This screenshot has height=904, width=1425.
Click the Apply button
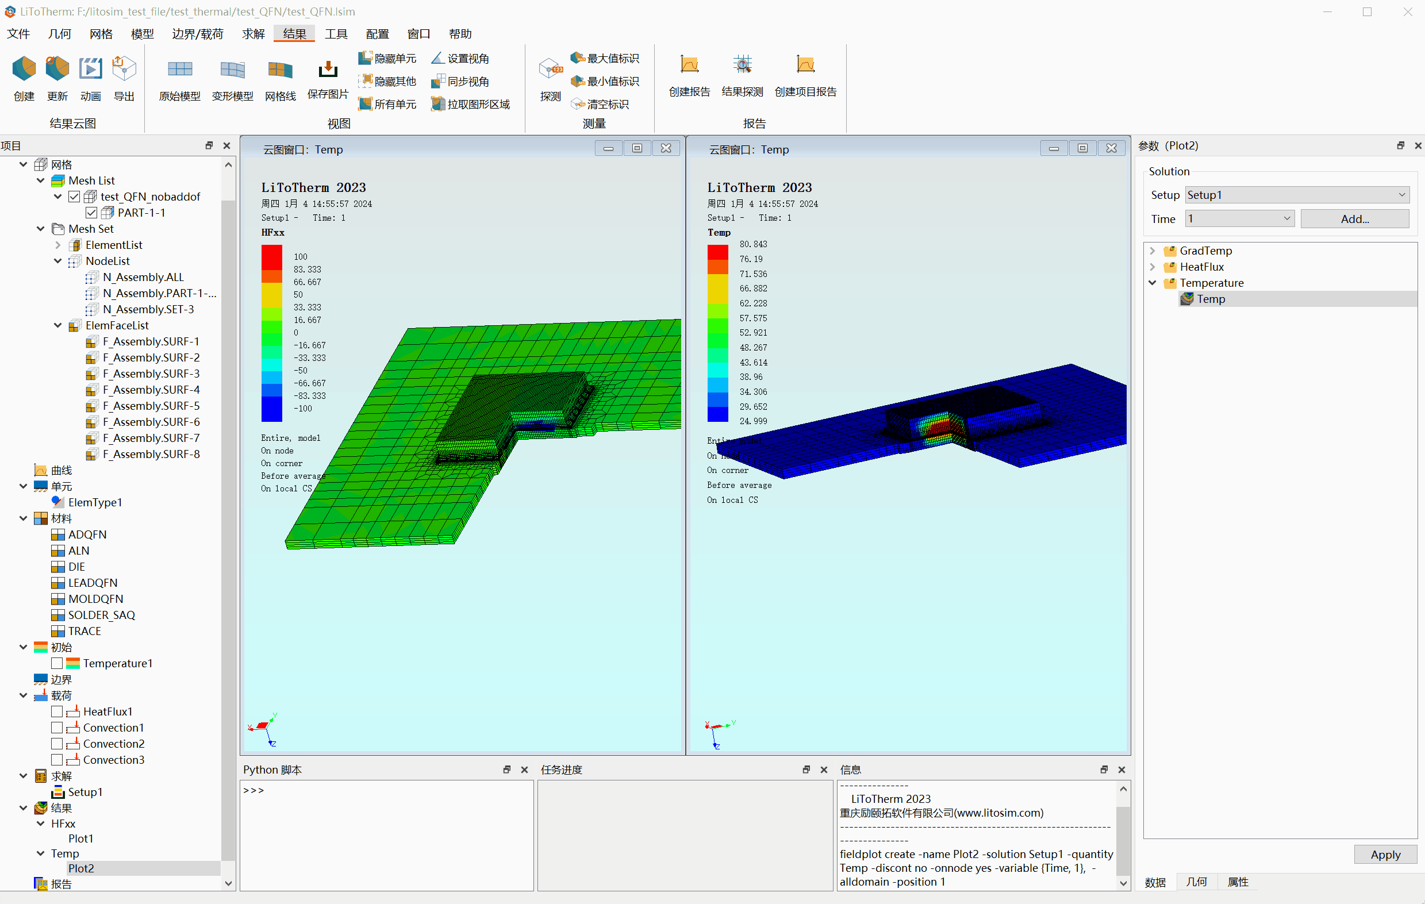1385,855
